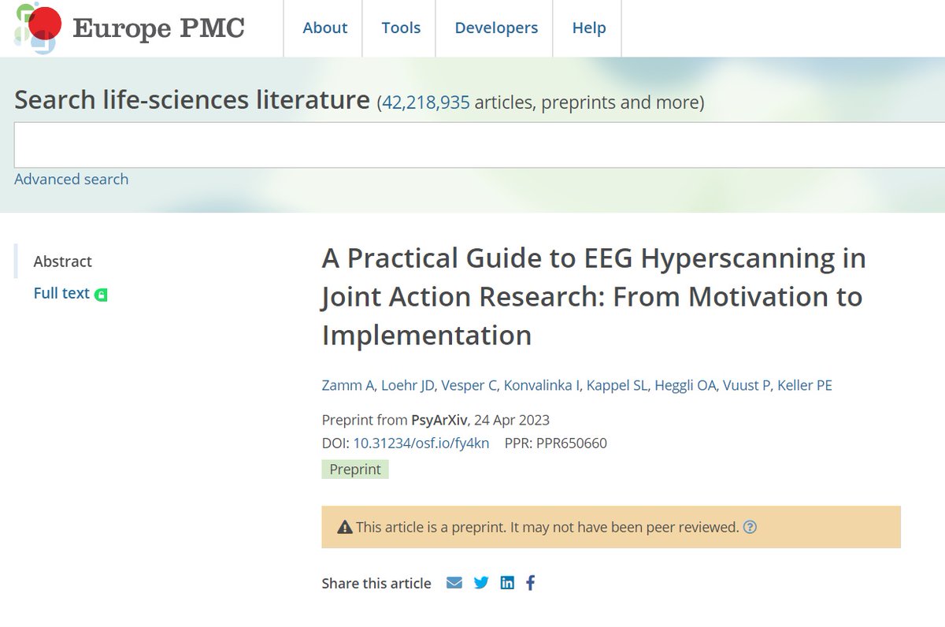Share article on Facebook icon

click(x=531, y=583)
